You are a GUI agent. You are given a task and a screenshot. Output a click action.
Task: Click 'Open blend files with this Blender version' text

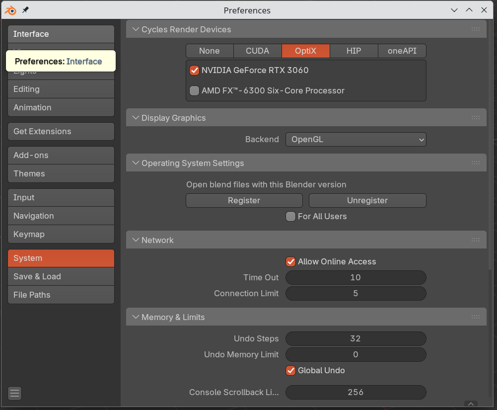point(266,185)
